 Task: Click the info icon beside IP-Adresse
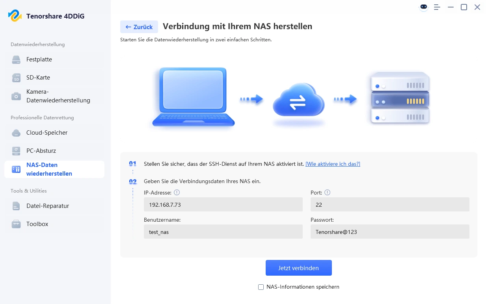click(177, 193)
